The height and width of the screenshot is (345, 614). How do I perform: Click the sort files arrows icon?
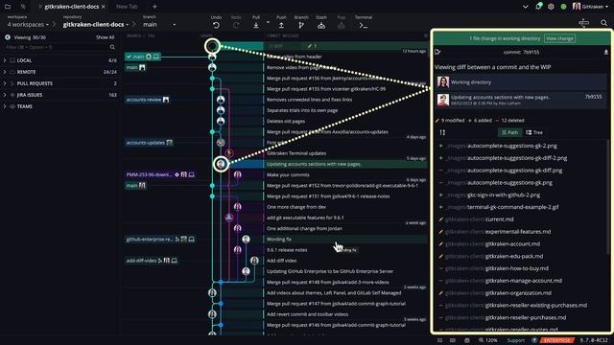point(442,132)
